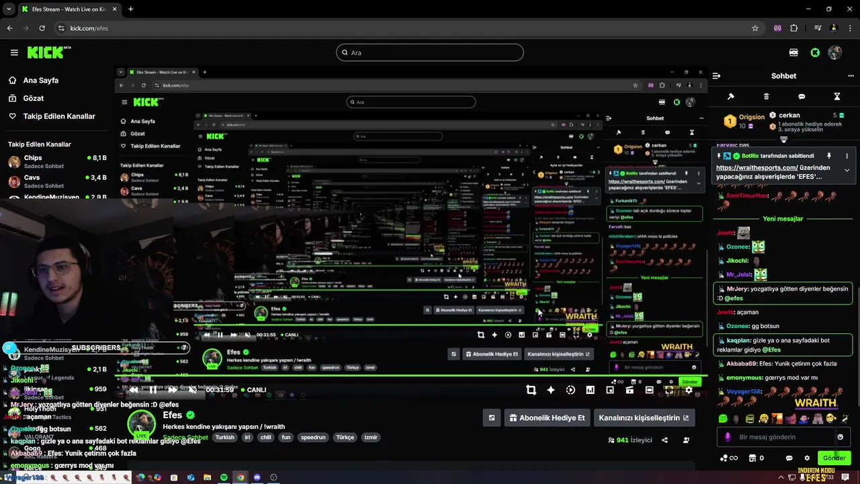
Task: Fast-forward the stream player
Action: [173, 390]
